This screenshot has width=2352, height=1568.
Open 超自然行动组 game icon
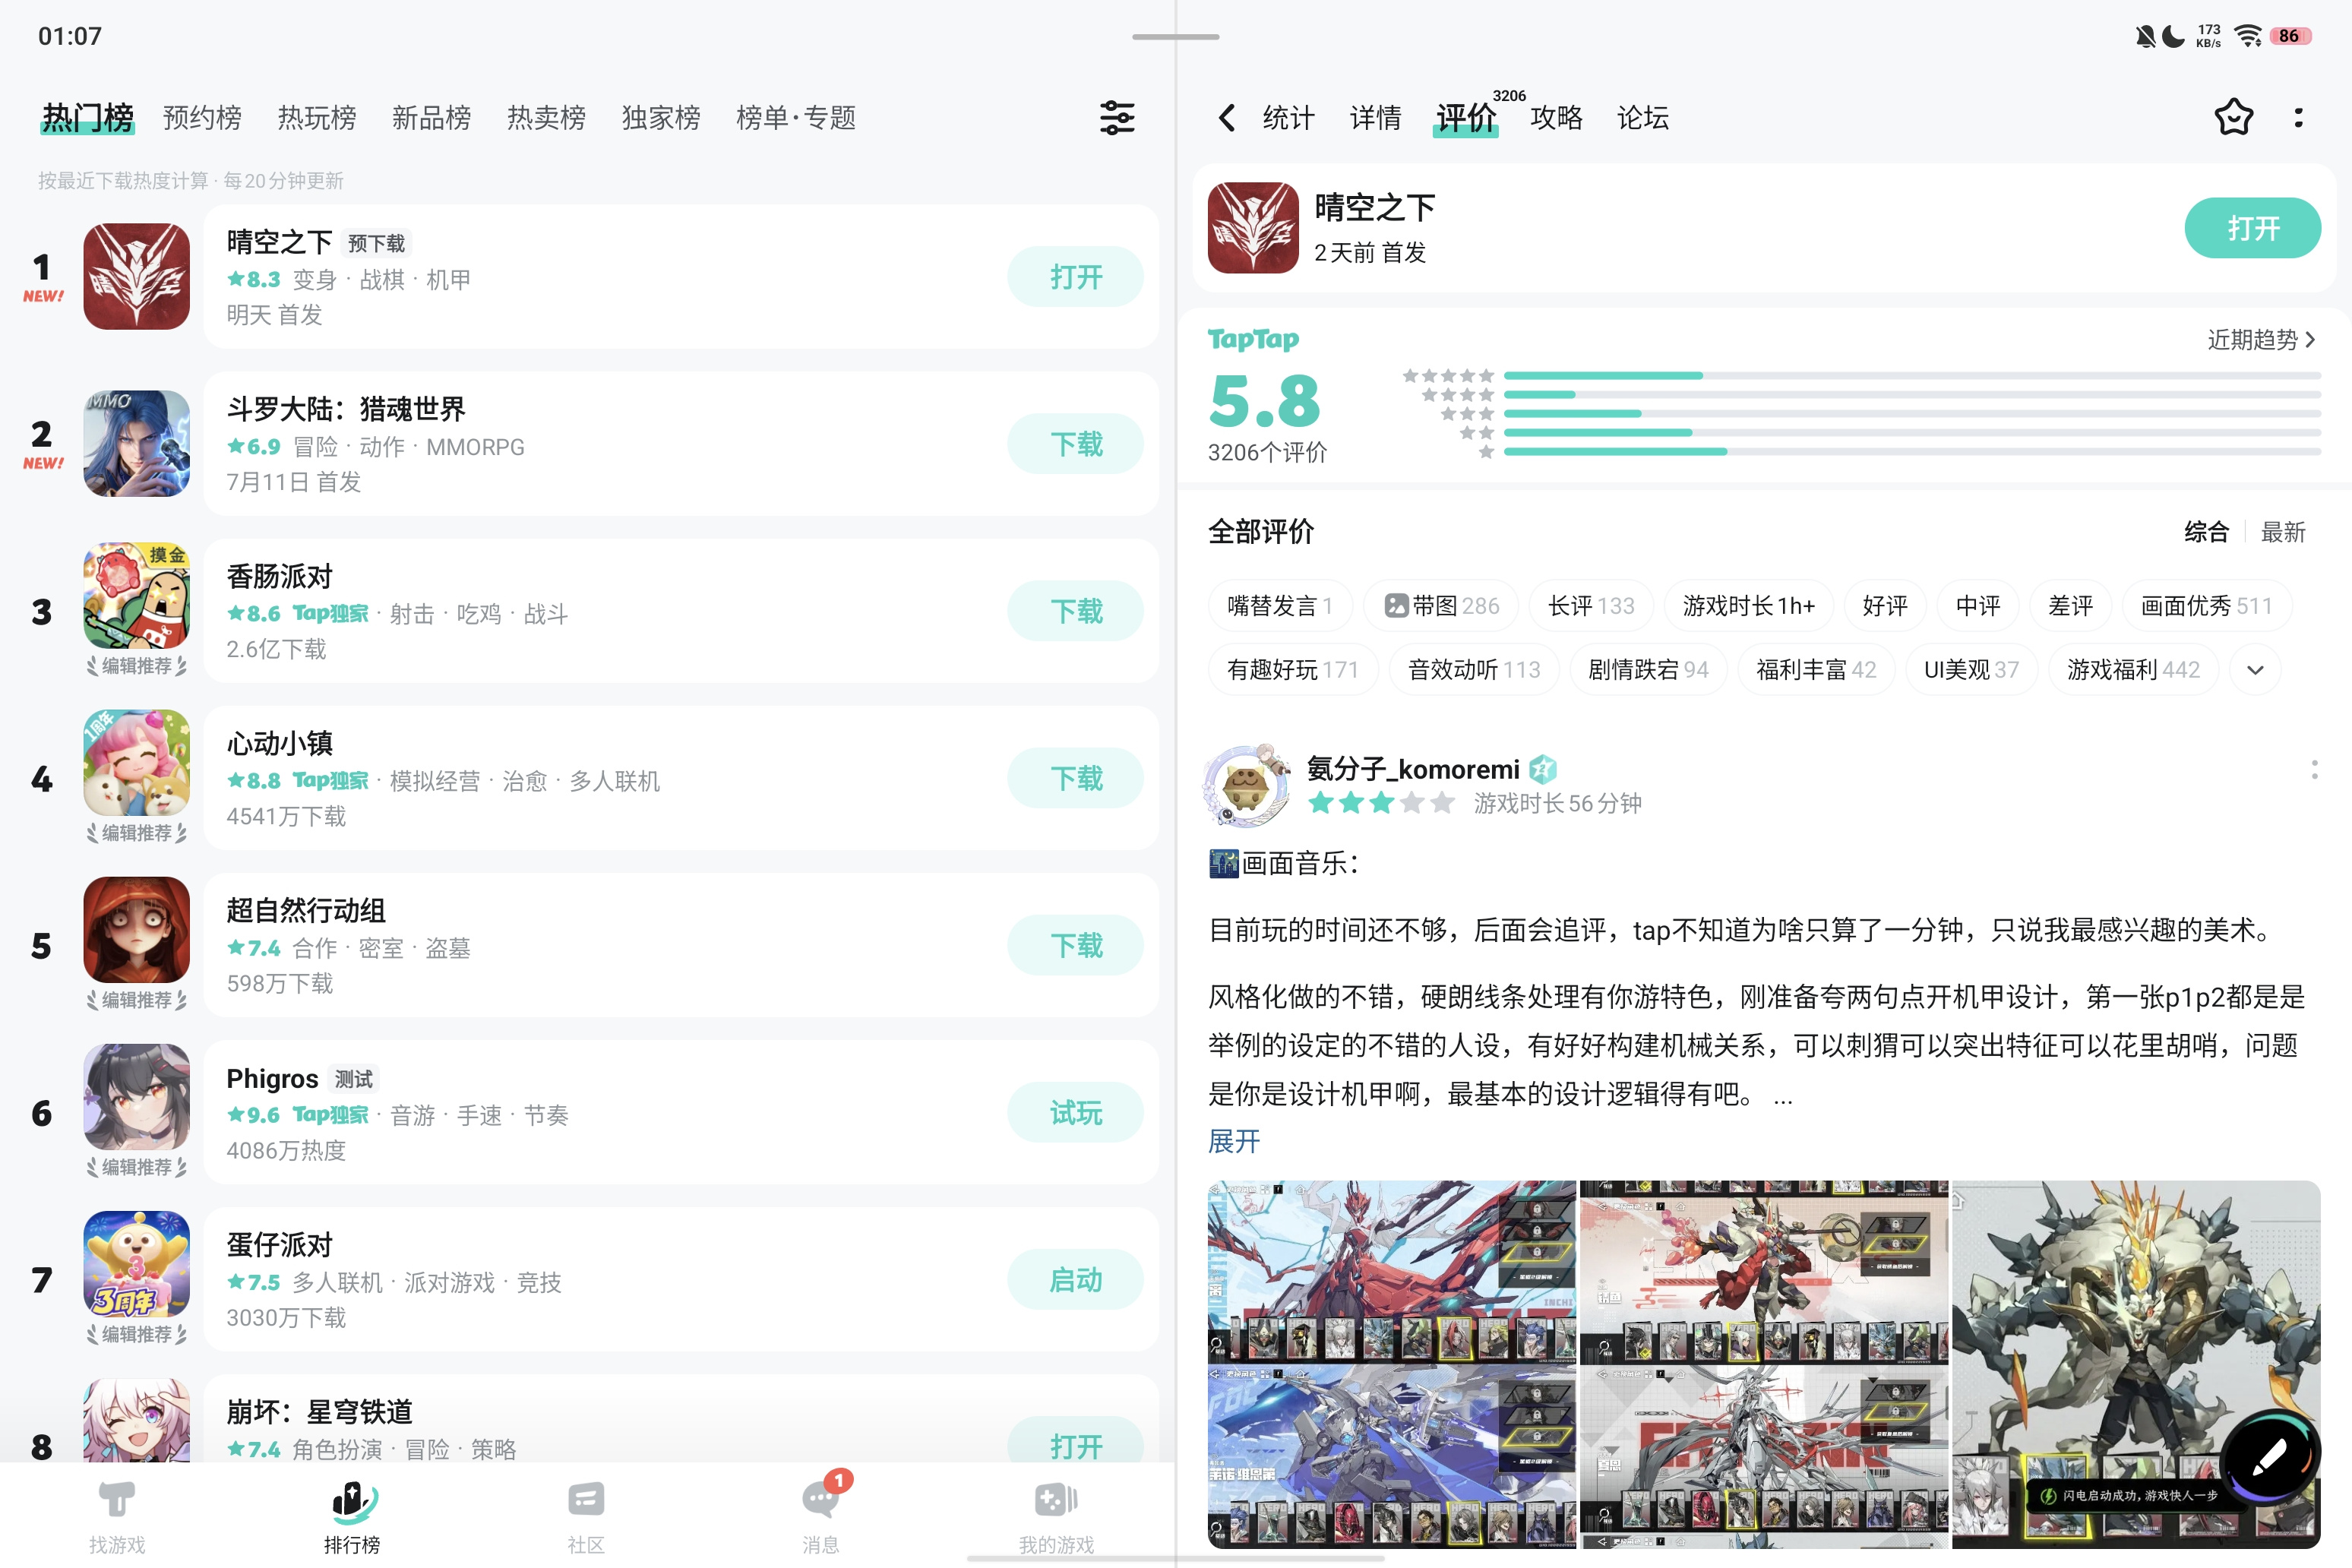coord(136,930)
